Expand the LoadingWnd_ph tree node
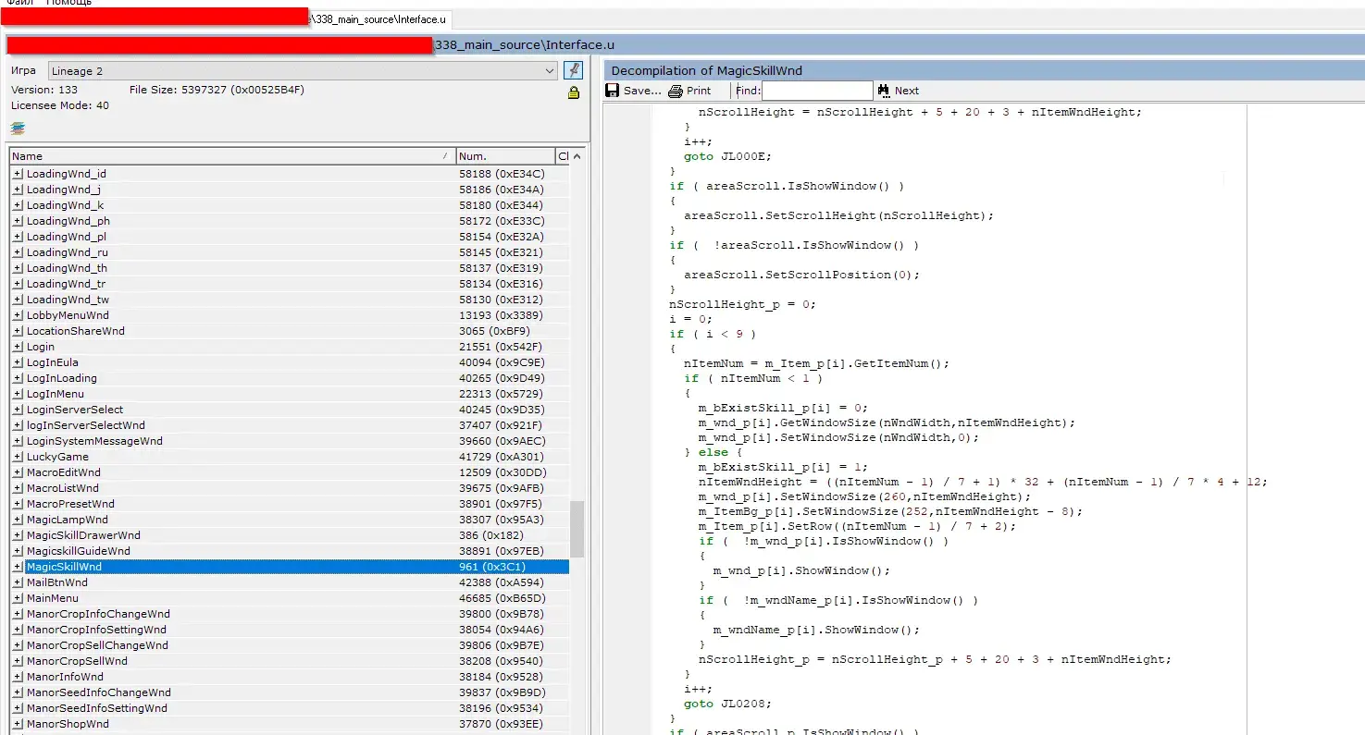This screenshot has height=735, width=1365. pyautogui.click(x=18, y=221)
